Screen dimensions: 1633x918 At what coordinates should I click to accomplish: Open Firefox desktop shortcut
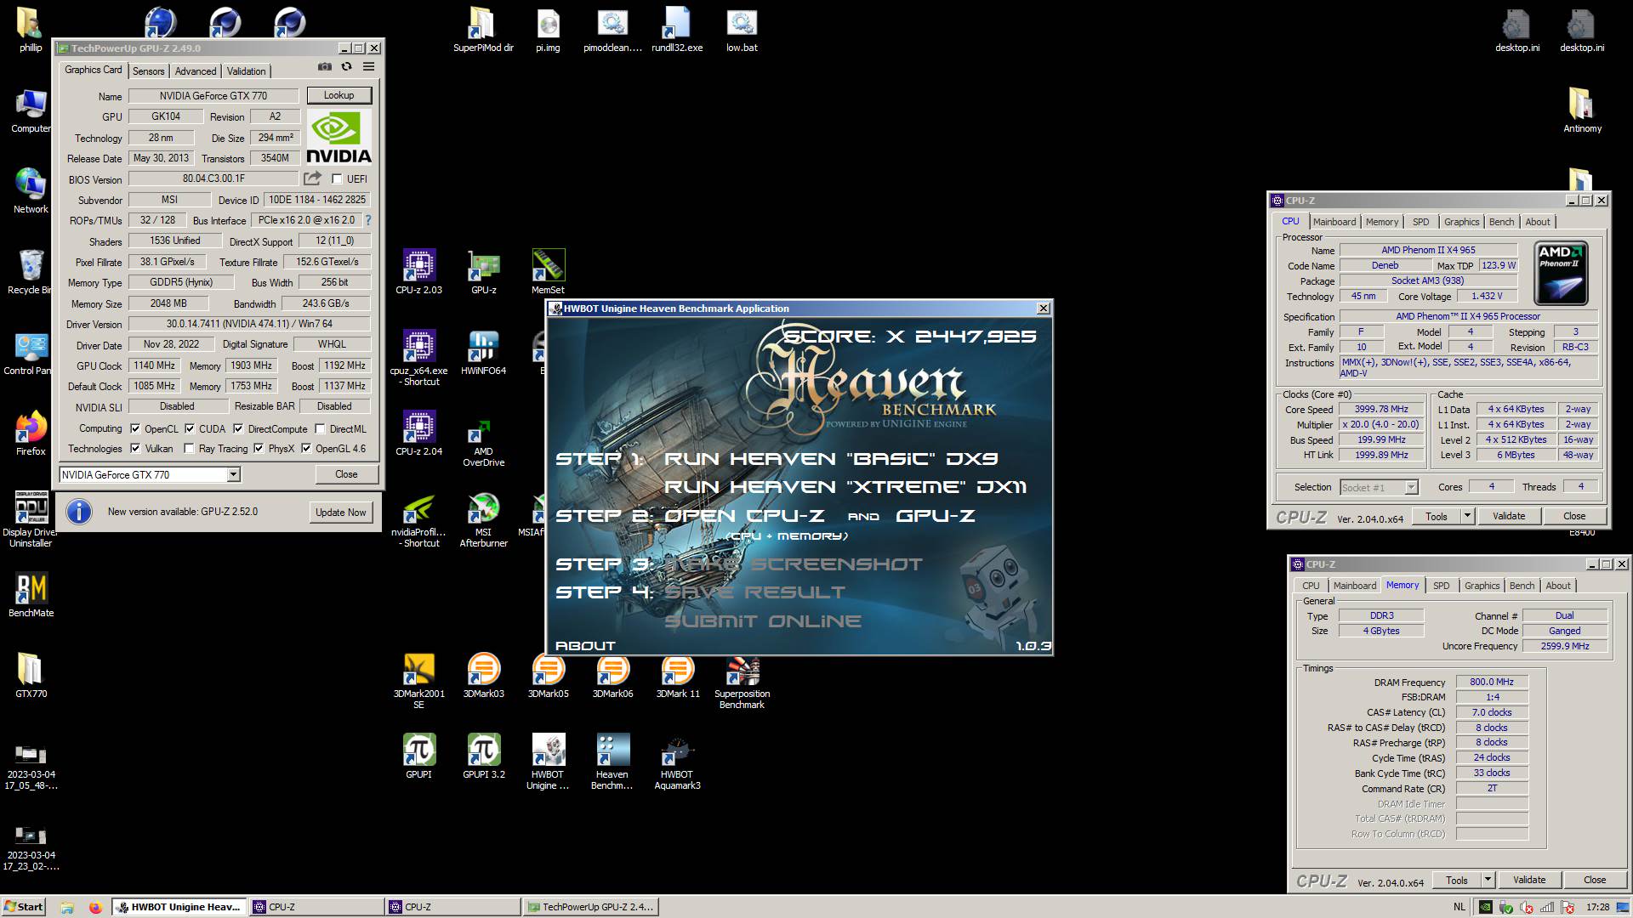pyautogui.click(x=31, y=433)
